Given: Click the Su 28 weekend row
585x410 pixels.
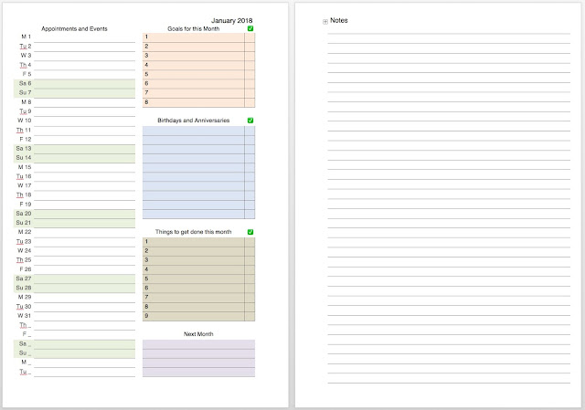Looking at the screenshot, I should coord(75,289).
